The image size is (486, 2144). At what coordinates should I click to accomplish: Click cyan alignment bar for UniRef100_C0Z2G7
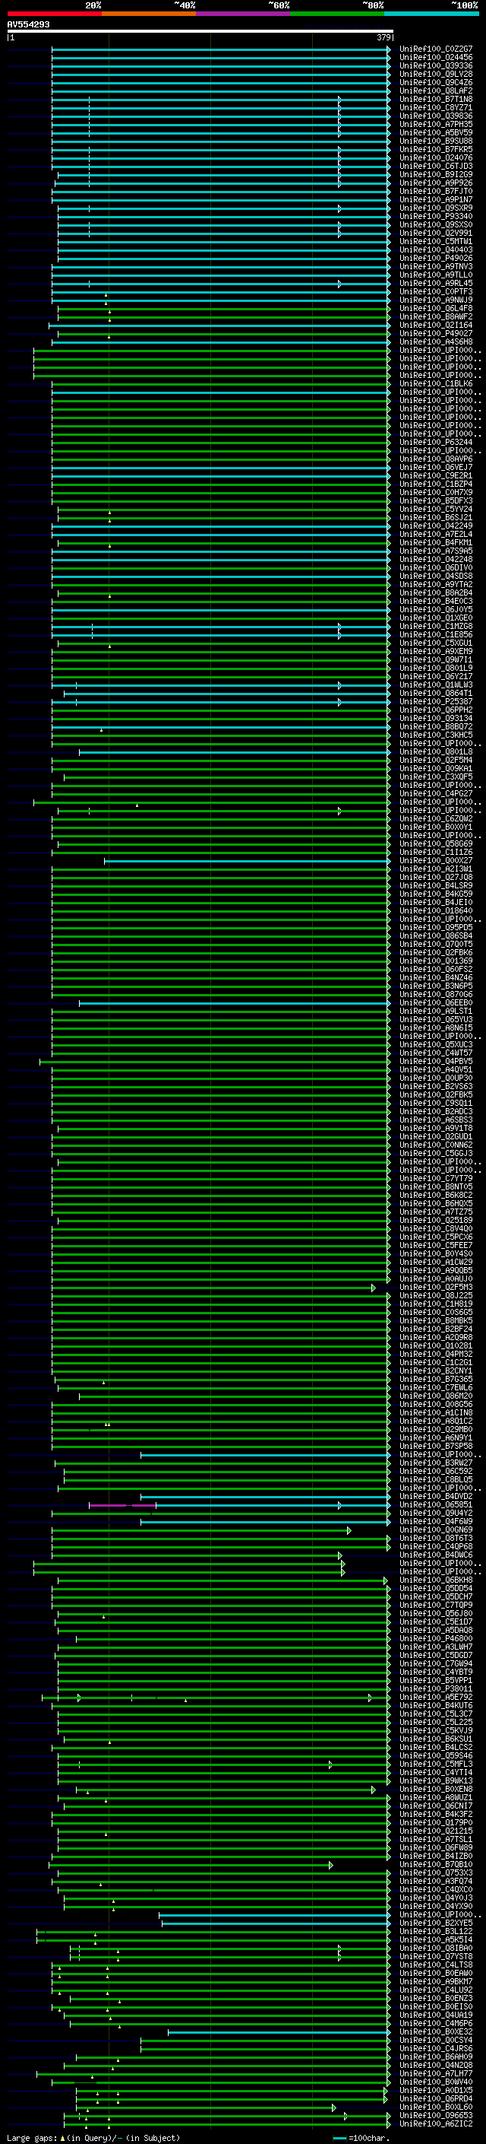pos(221,49)
